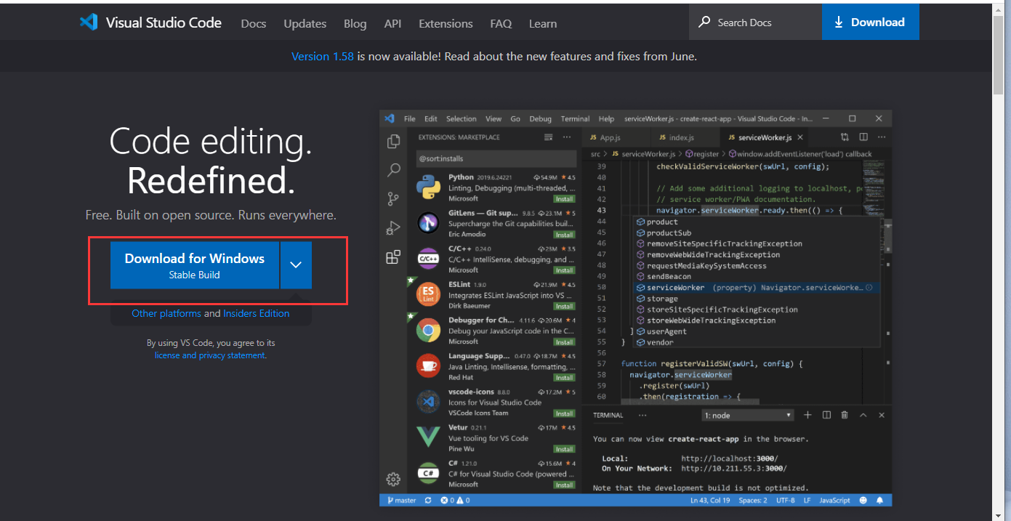Screen dimensions: 1011x521
Task: Open the Updates nav item
Action: 305,23
